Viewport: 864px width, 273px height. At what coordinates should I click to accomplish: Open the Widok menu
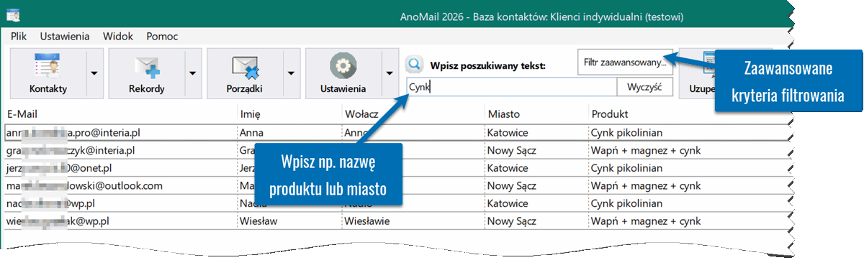tap(118, 36)
